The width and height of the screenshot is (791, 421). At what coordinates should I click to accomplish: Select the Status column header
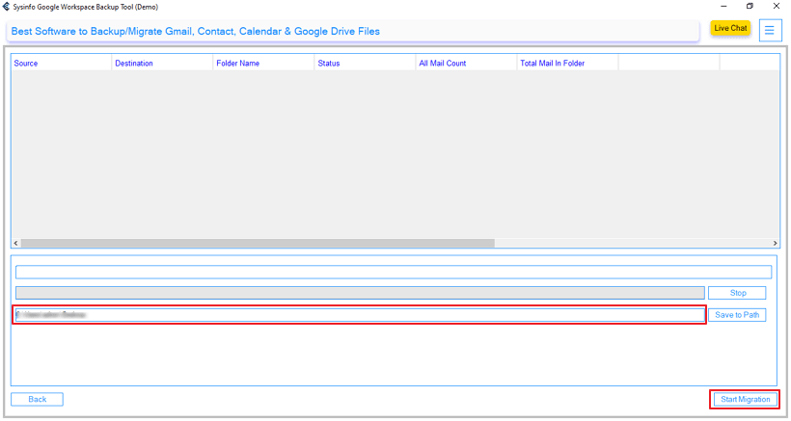tap(364, 64)
